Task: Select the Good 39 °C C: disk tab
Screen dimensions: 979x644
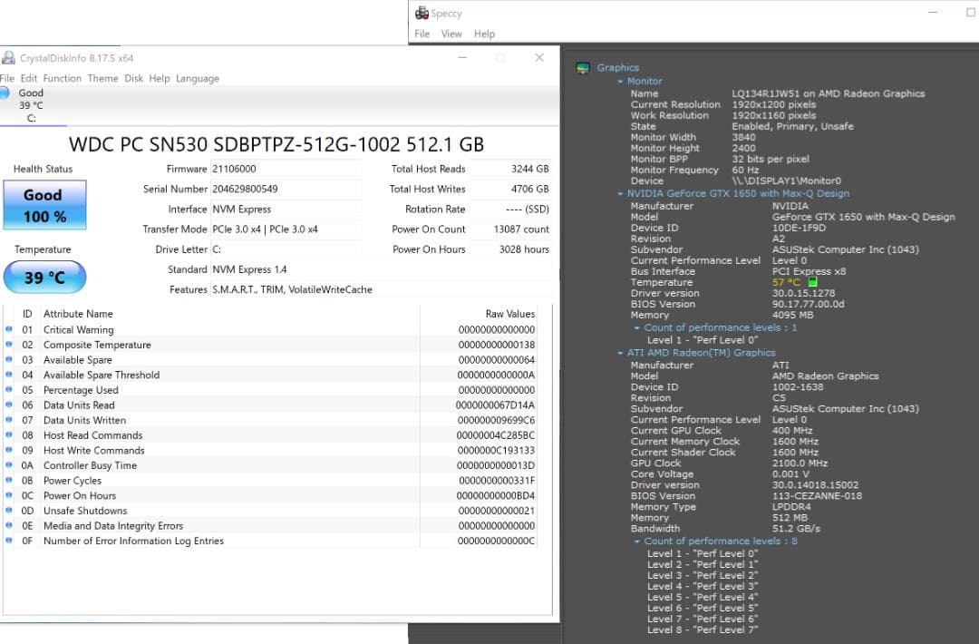Action: tap(32, 105)
